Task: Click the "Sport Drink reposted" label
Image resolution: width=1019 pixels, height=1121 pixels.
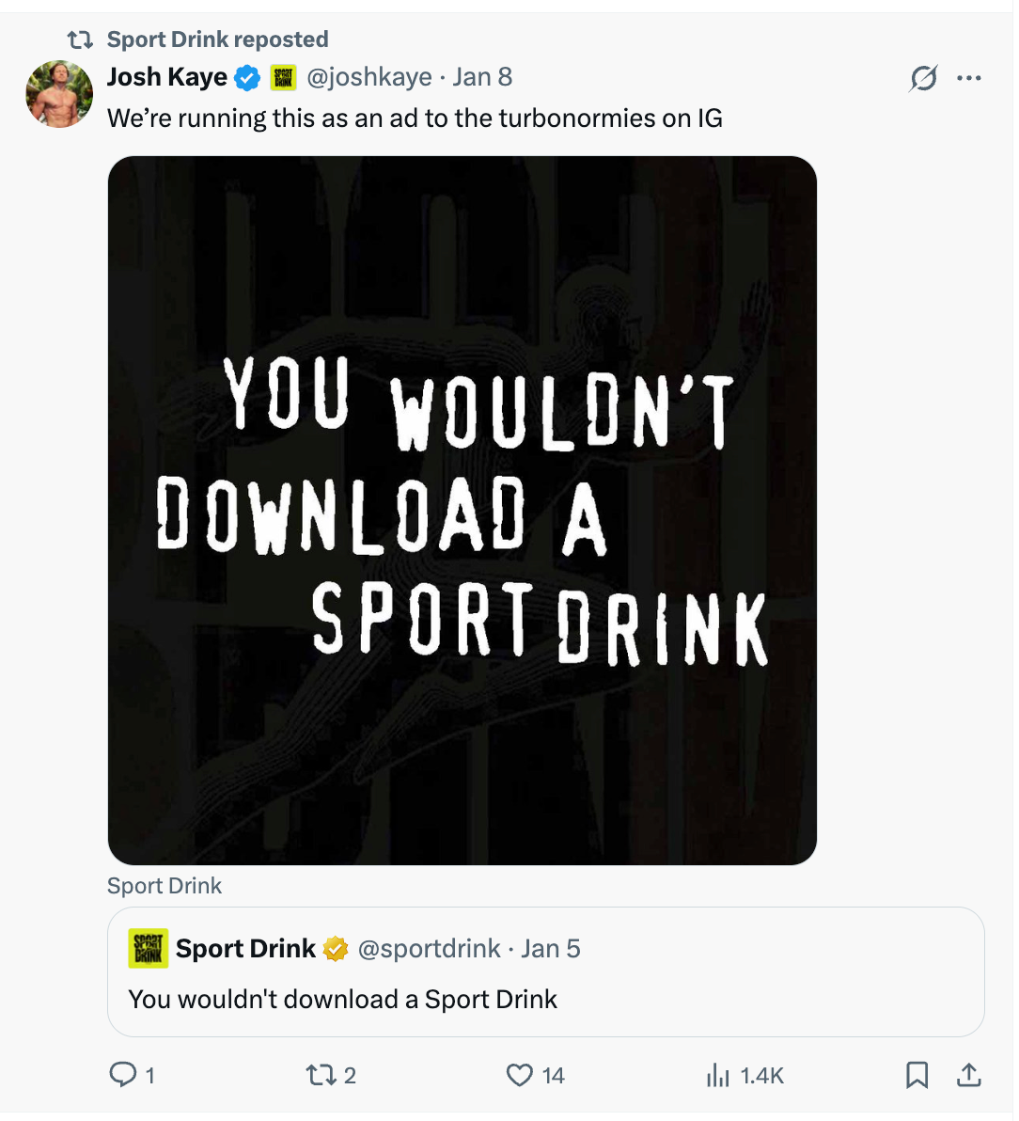Action: click(217, 39)
